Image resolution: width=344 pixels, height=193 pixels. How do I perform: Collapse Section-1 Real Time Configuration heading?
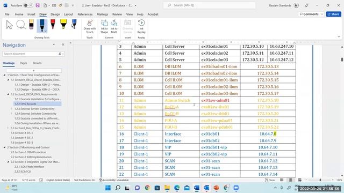(4, 75)
